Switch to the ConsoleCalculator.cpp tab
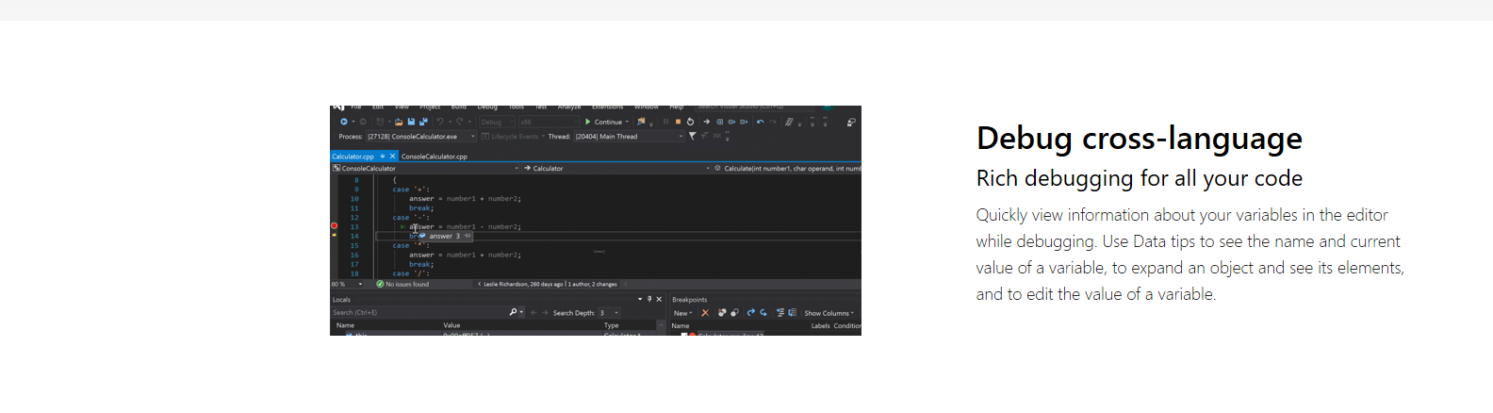The image size is (1493, 413). coord(435,157)
